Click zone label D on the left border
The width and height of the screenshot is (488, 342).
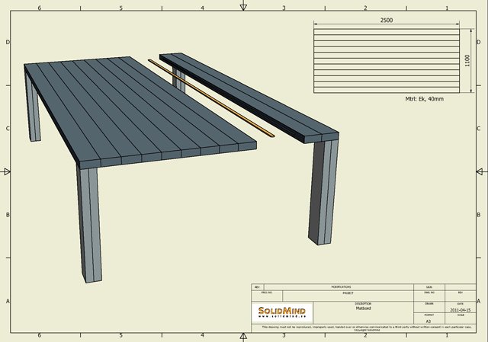pyautogui.click(x=8, y=43)
